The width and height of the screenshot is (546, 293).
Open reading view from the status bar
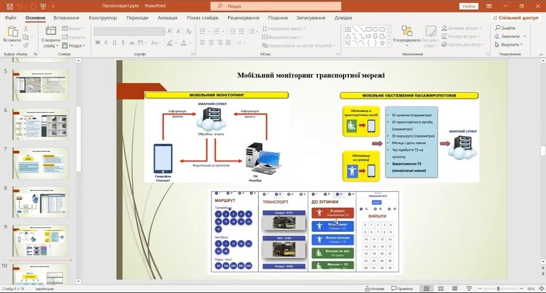[x=454, y=289]
